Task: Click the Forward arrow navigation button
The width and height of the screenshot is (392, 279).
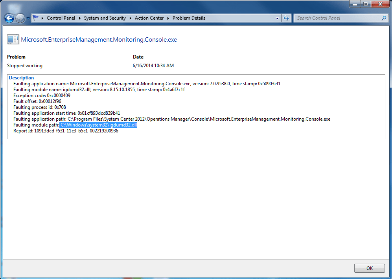Action: pyautogui.click(x=20, y=18)
